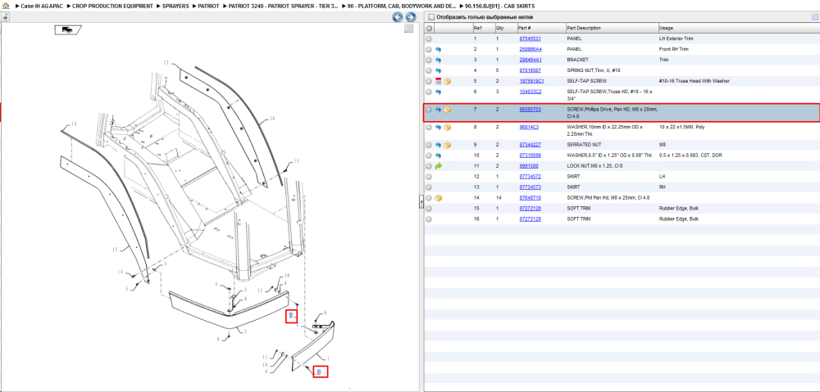The image size is (820, 392).
Task: Click the package box icon on the SERRATED NUT row
Action: click(x=447, y=145)
